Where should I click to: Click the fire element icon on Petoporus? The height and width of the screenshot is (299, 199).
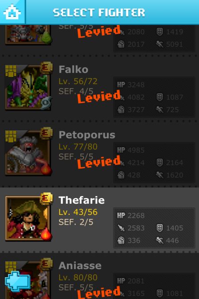click(46, 169)
